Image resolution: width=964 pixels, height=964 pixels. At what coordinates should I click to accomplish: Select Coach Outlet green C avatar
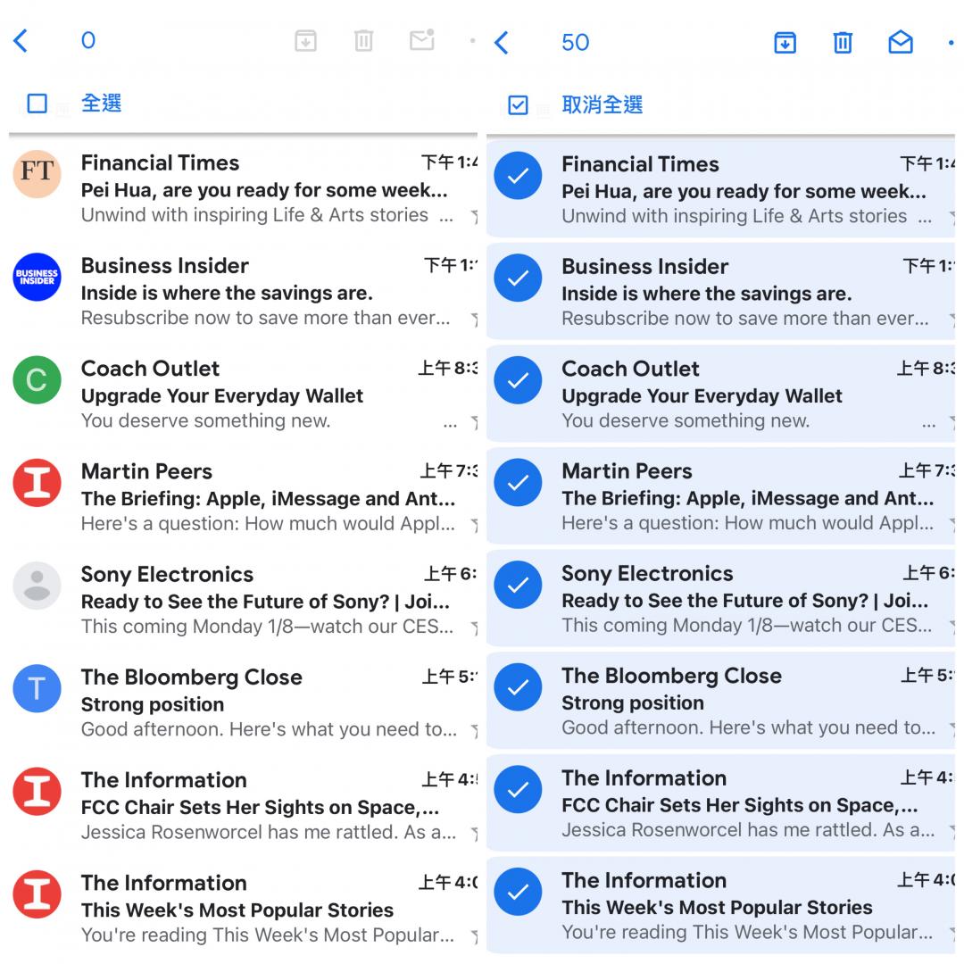coord(37,380)
